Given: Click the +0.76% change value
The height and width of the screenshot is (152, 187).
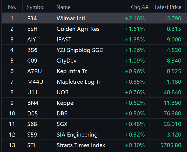Looking at the screenshot, I should tap(135, 92).
